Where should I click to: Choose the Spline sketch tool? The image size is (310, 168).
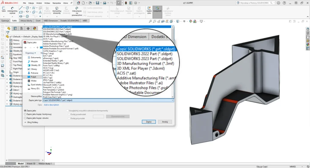click(x=34, y=8)
